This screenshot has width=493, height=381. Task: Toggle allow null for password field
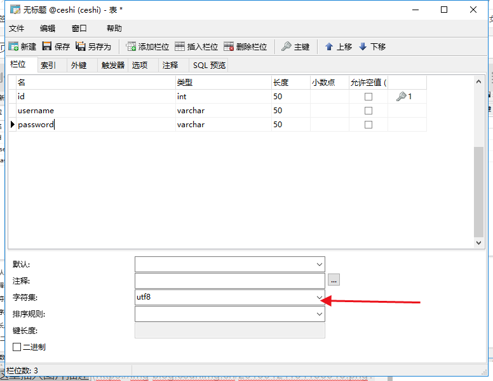(368, 125)
